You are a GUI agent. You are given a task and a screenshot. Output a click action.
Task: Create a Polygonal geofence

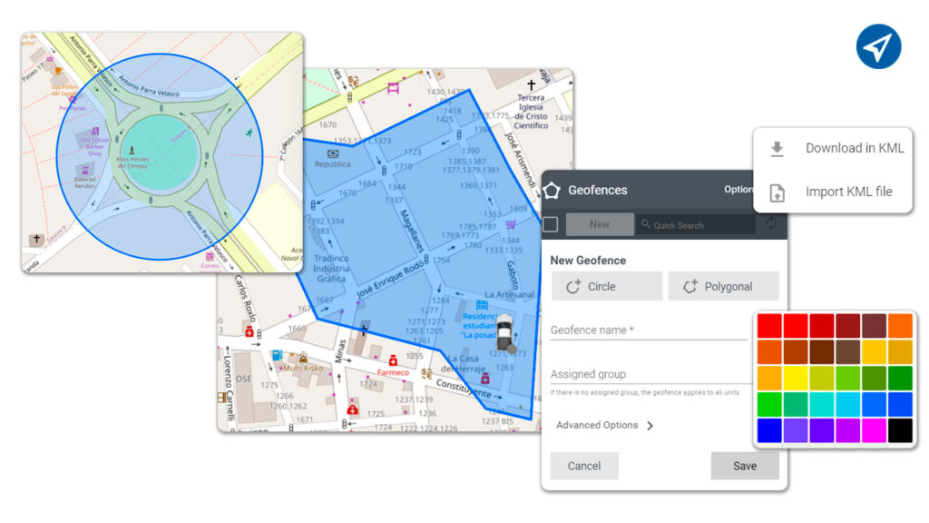723,286
